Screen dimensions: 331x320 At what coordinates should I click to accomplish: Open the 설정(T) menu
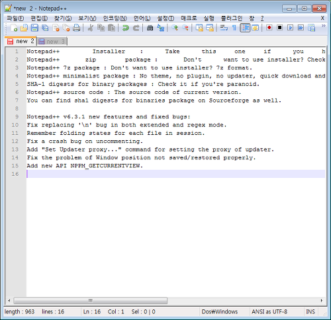click(x=165, y=19)
